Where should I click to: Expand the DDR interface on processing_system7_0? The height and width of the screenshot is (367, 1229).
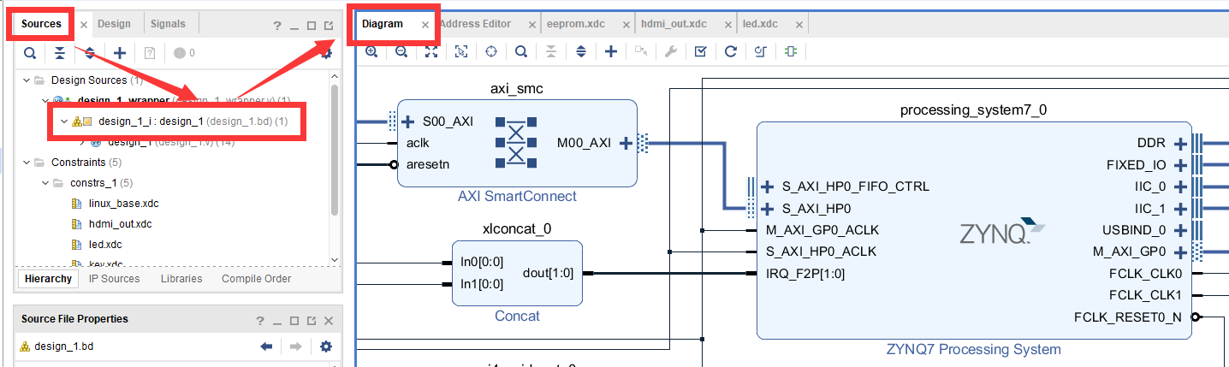coord(1180,143)
